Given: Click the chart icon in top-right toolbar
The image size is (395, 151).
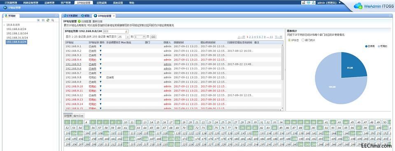Looking at the screenshot, I should pyautogui.click(x=304, y=2).
